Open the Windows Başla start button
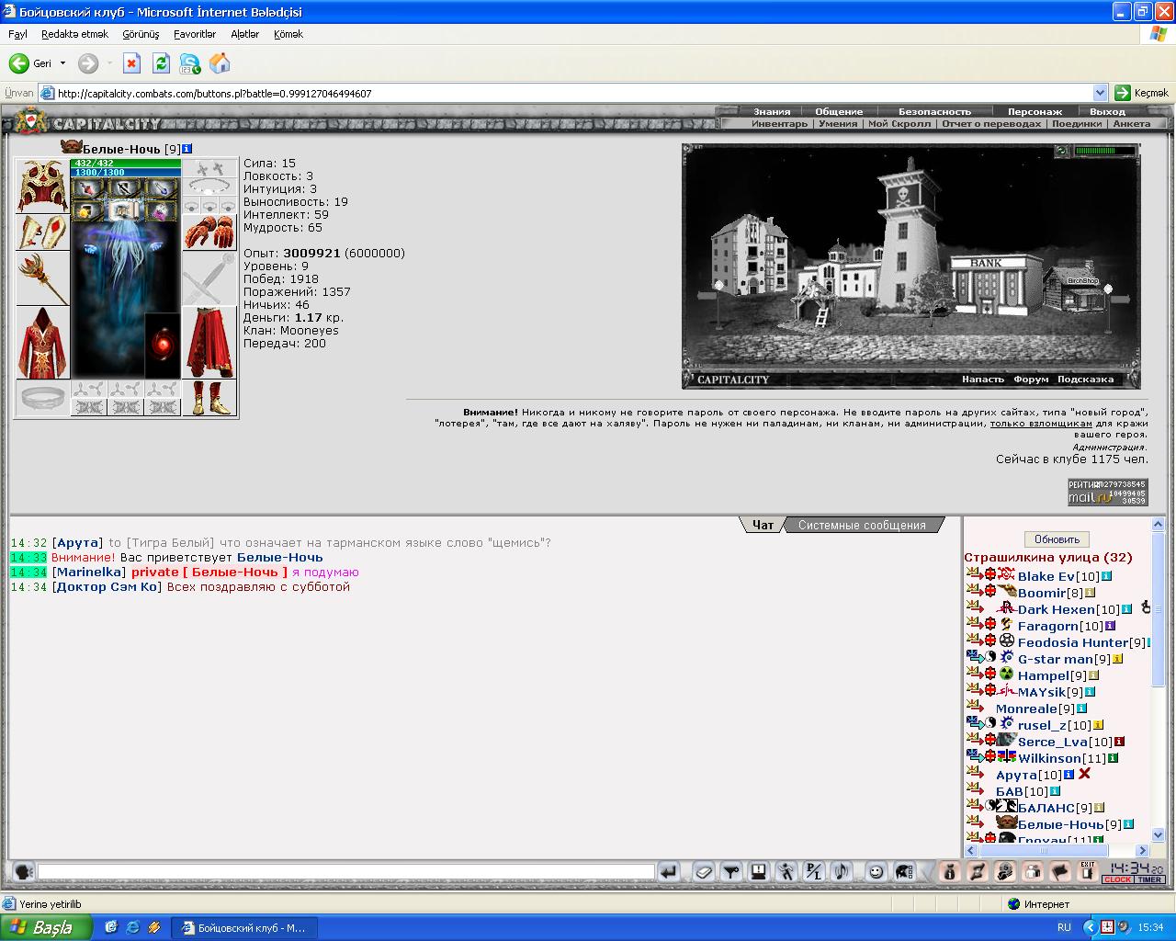Screen dimensions: 1176x941 46,927
